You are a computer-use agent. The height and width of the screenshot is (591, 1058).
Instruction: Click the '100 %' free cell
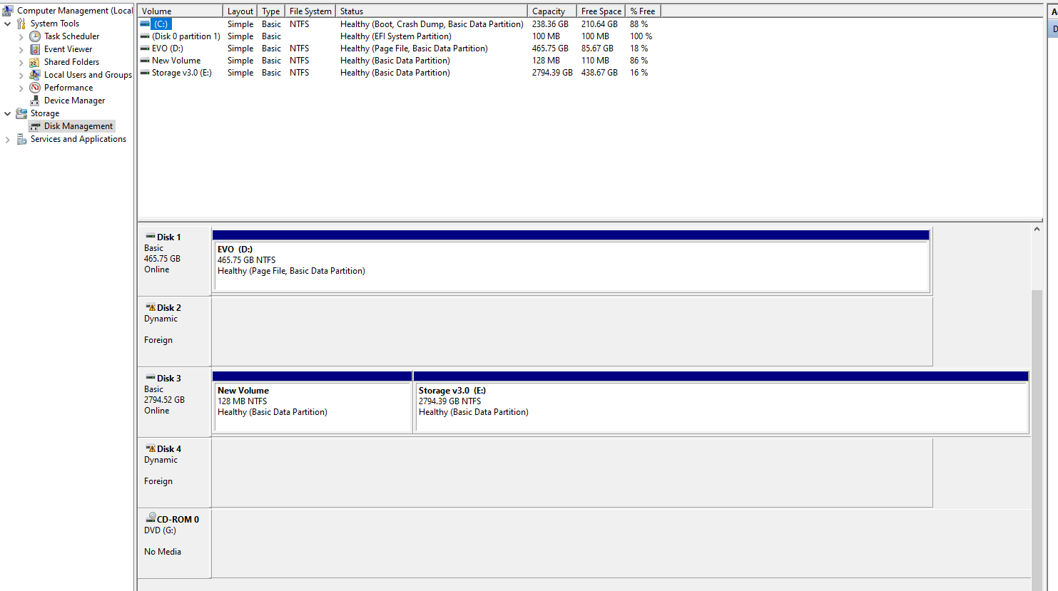point(641,36)
